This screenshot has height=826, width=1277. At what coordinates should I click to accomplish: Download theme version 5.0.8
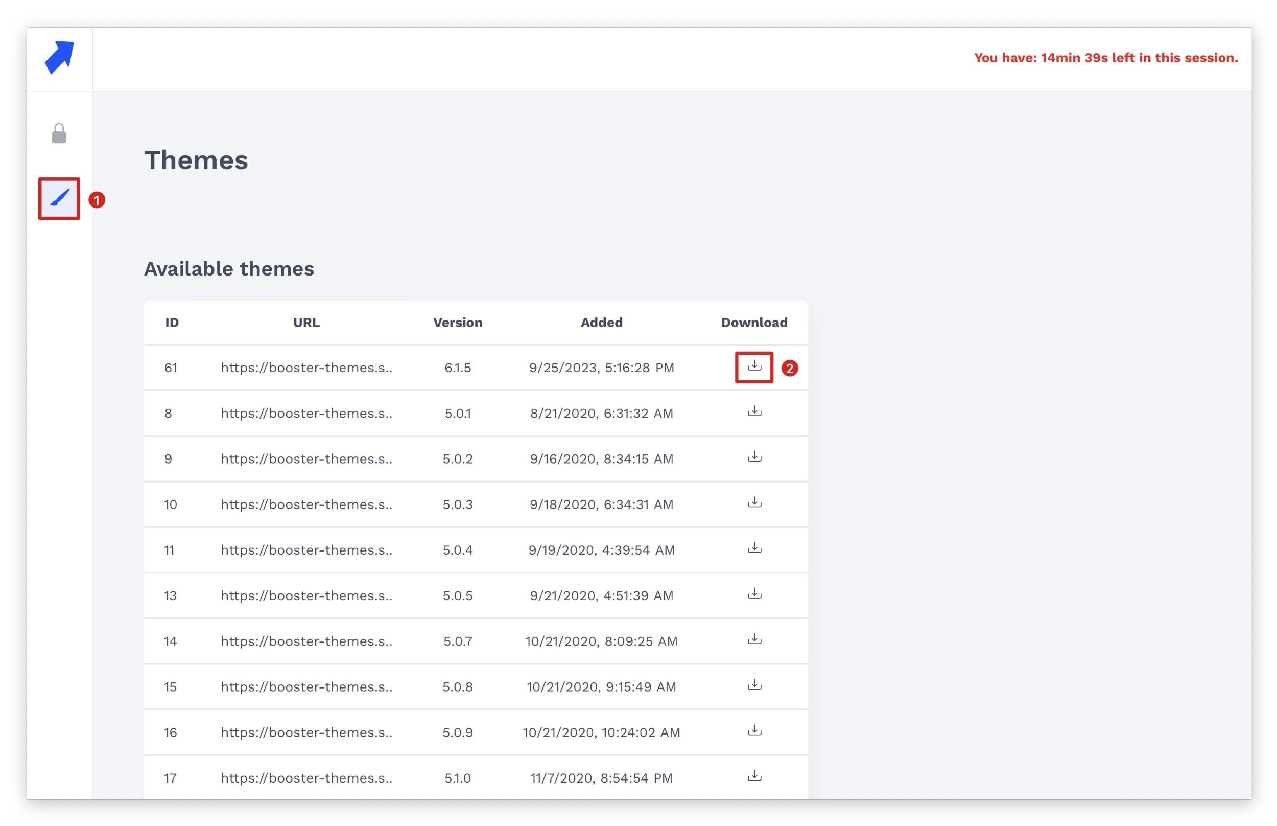pos(754,685)
